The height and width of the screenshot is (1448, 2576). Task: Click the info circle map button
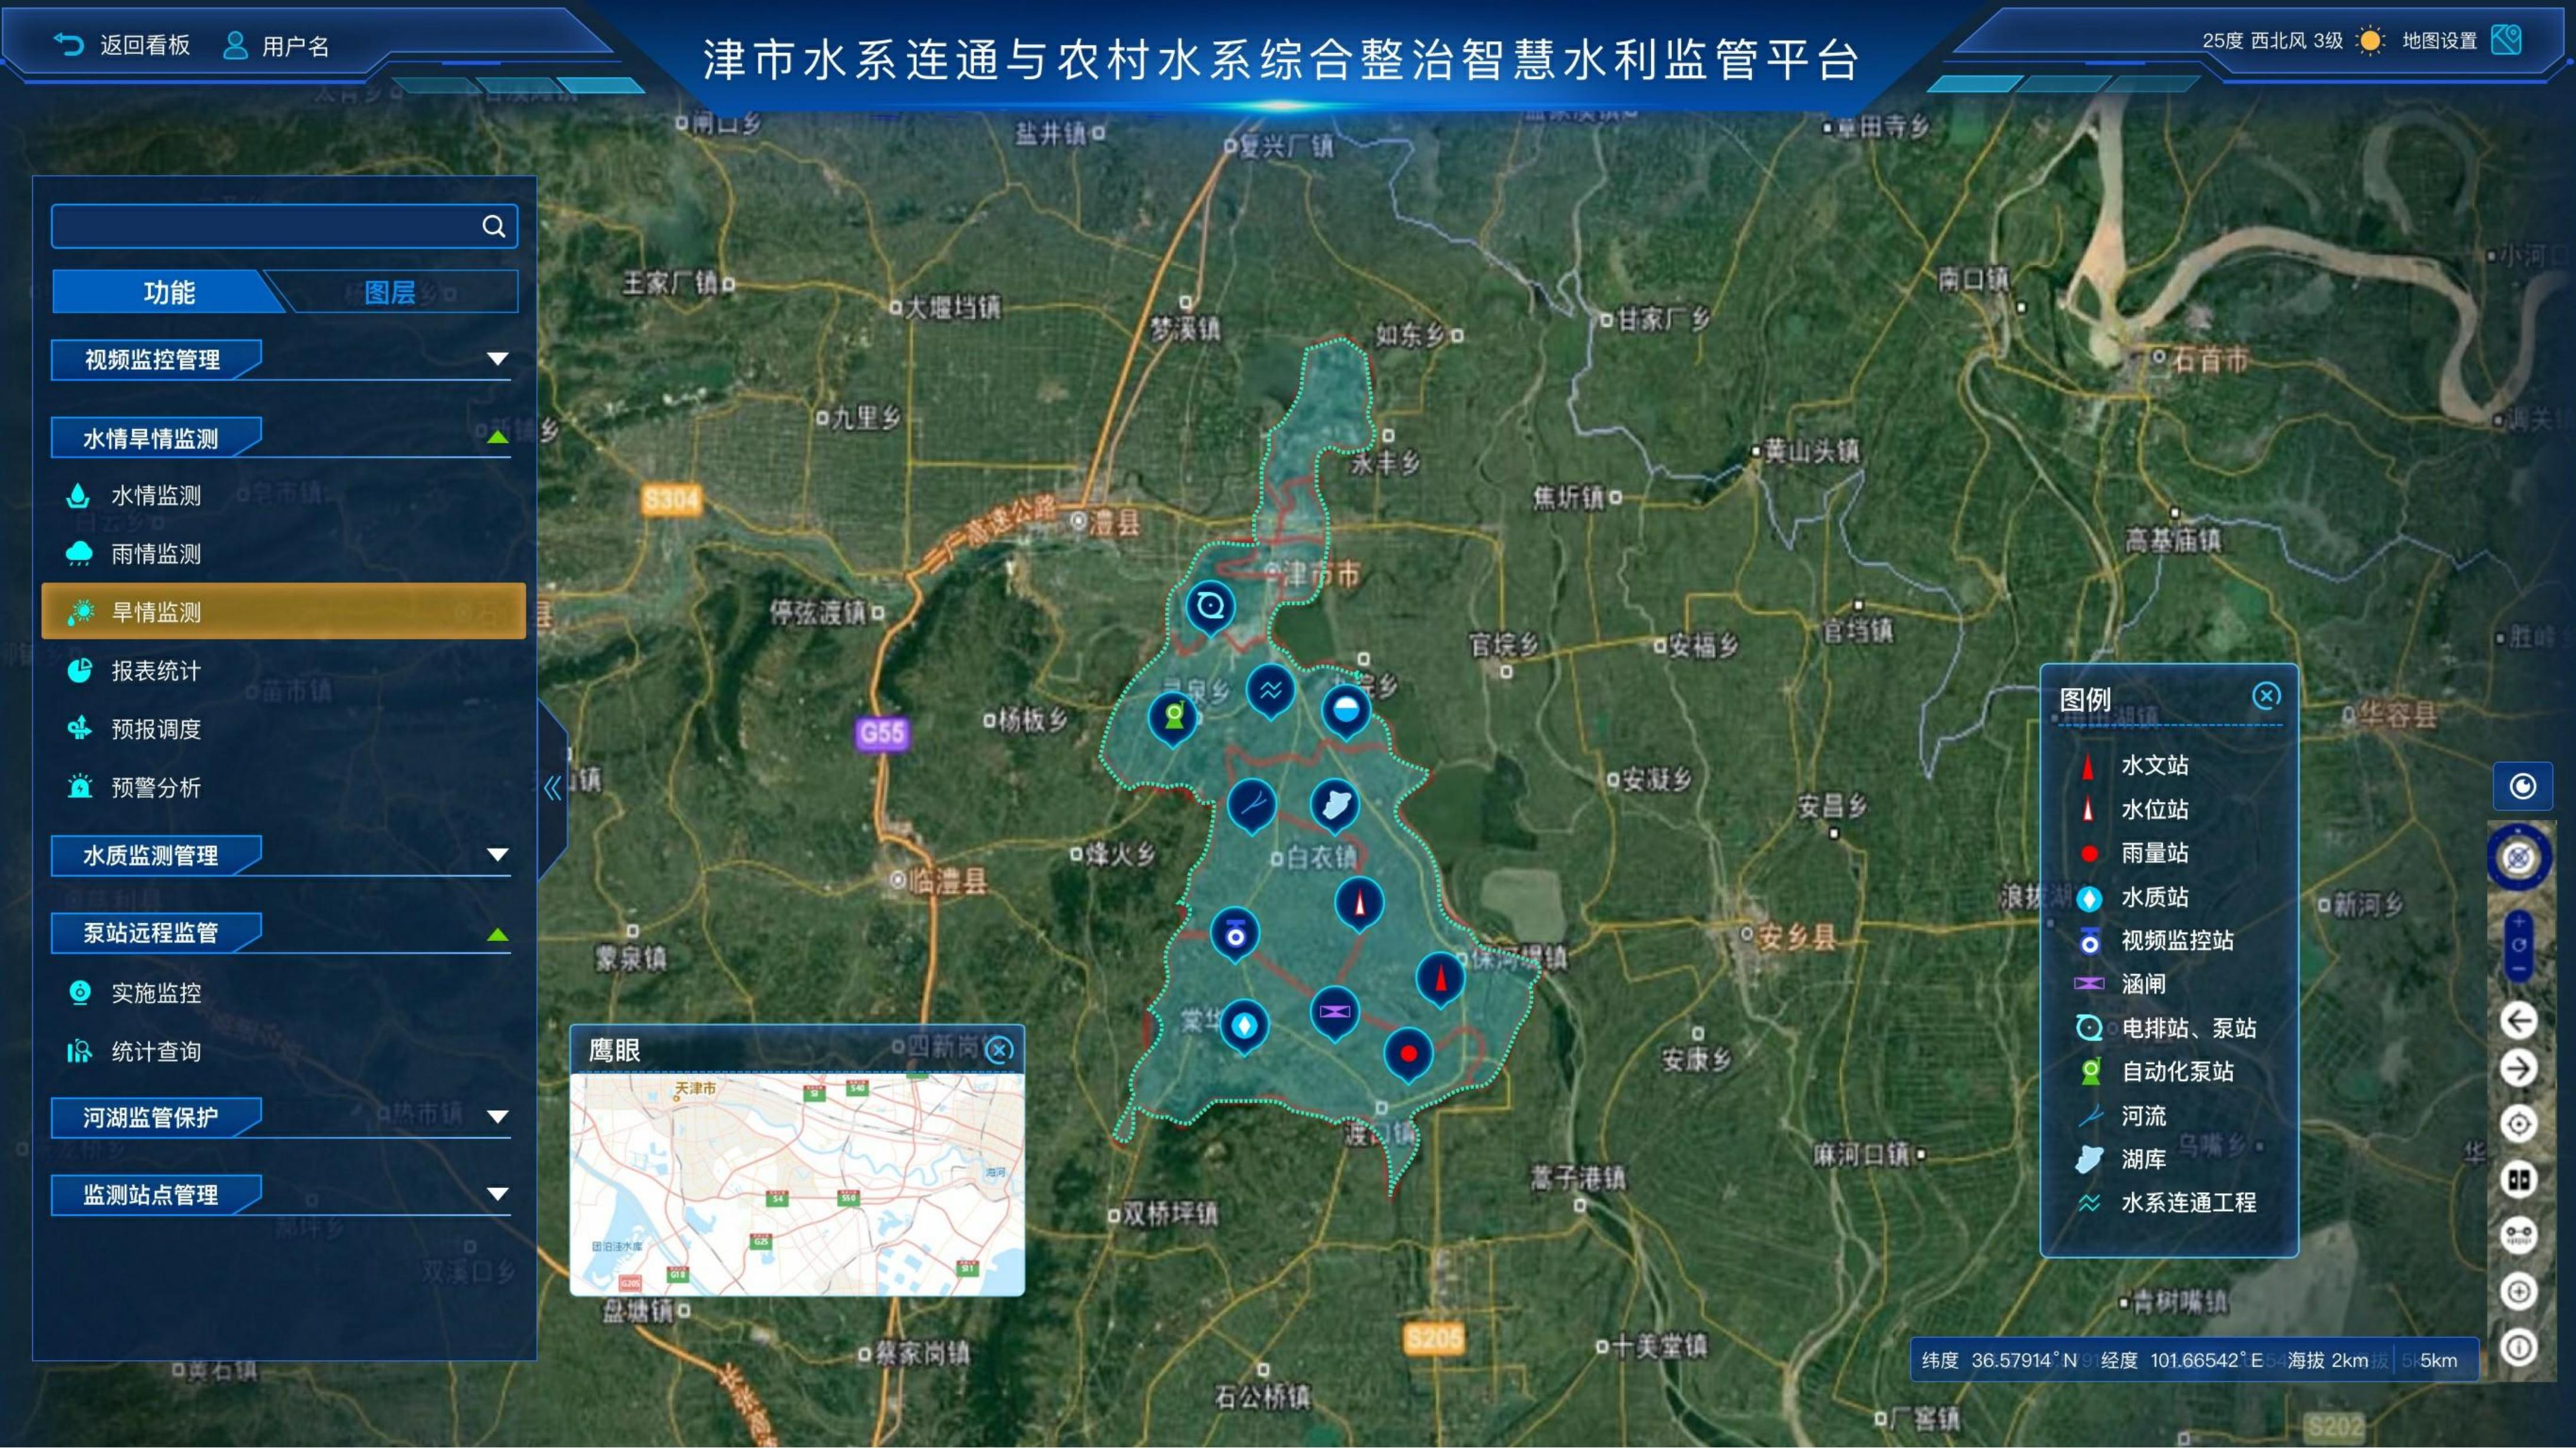(x=2519, y=1347)
